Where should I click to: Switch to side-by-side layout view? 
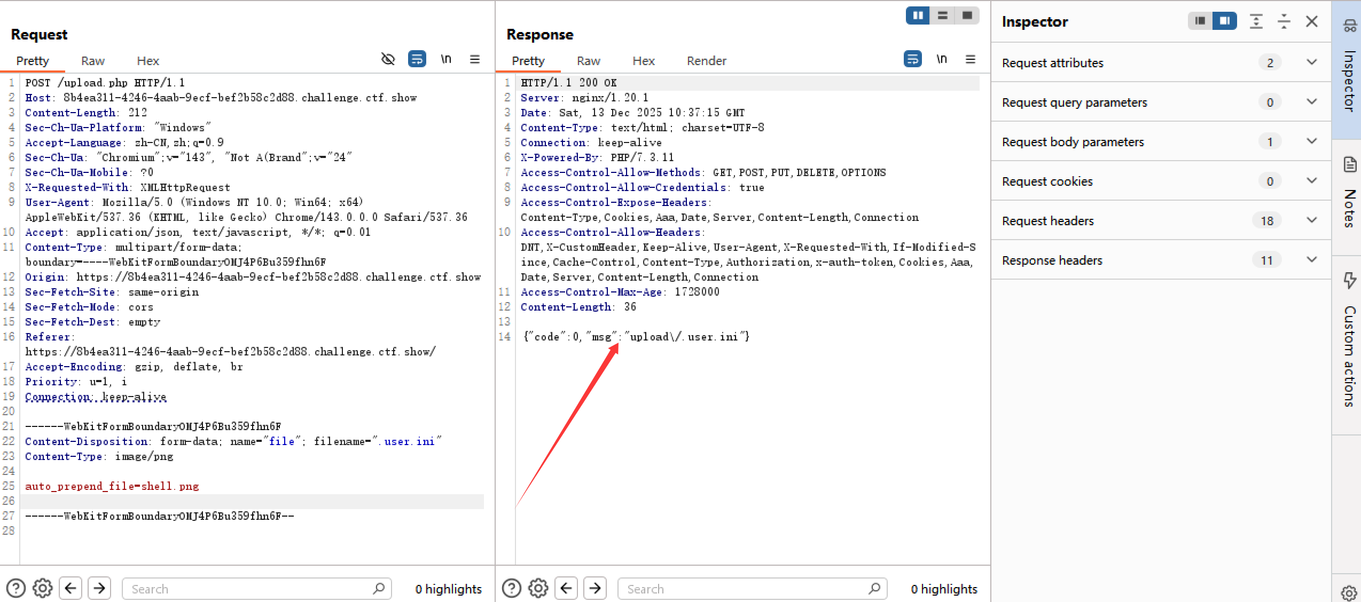click(918, 15)
